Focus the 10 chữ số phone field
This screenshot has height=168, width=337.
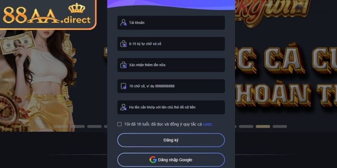(x=171, y=86)
